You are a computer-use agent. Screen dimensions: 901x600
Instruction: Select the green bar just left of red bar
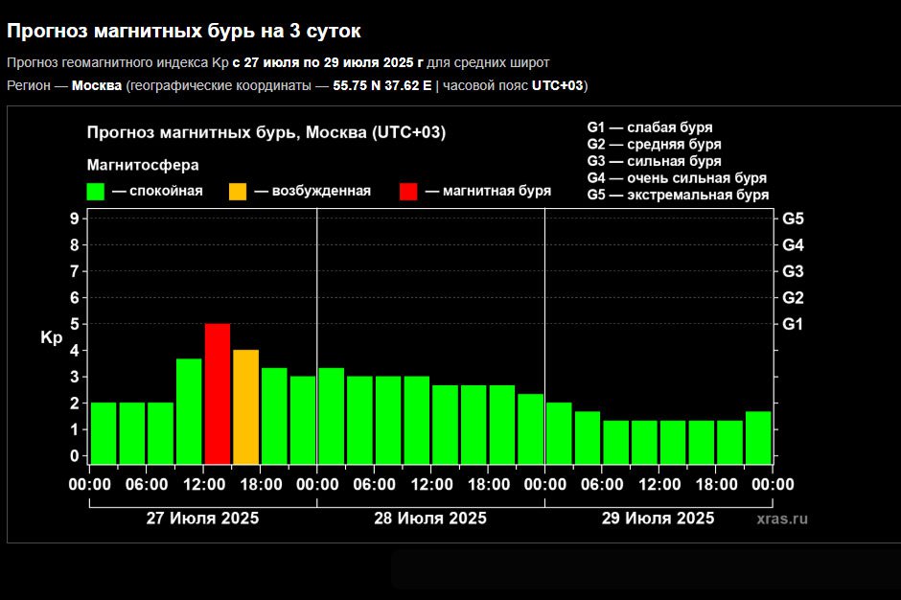[x=189, y=411]
